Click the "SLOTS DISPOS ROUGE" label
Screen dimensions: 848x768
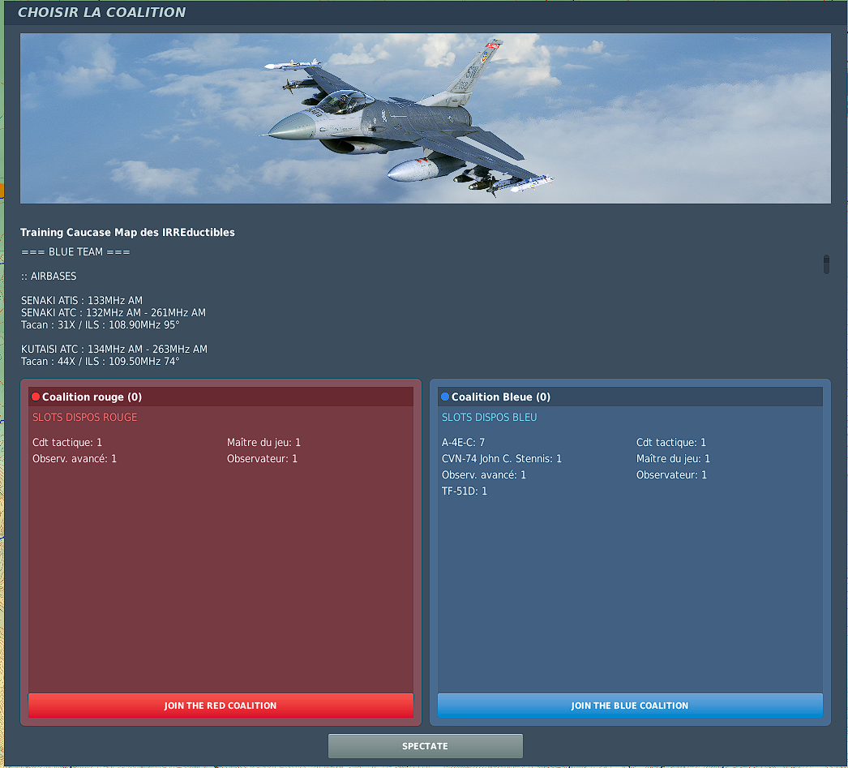(85, 418)
